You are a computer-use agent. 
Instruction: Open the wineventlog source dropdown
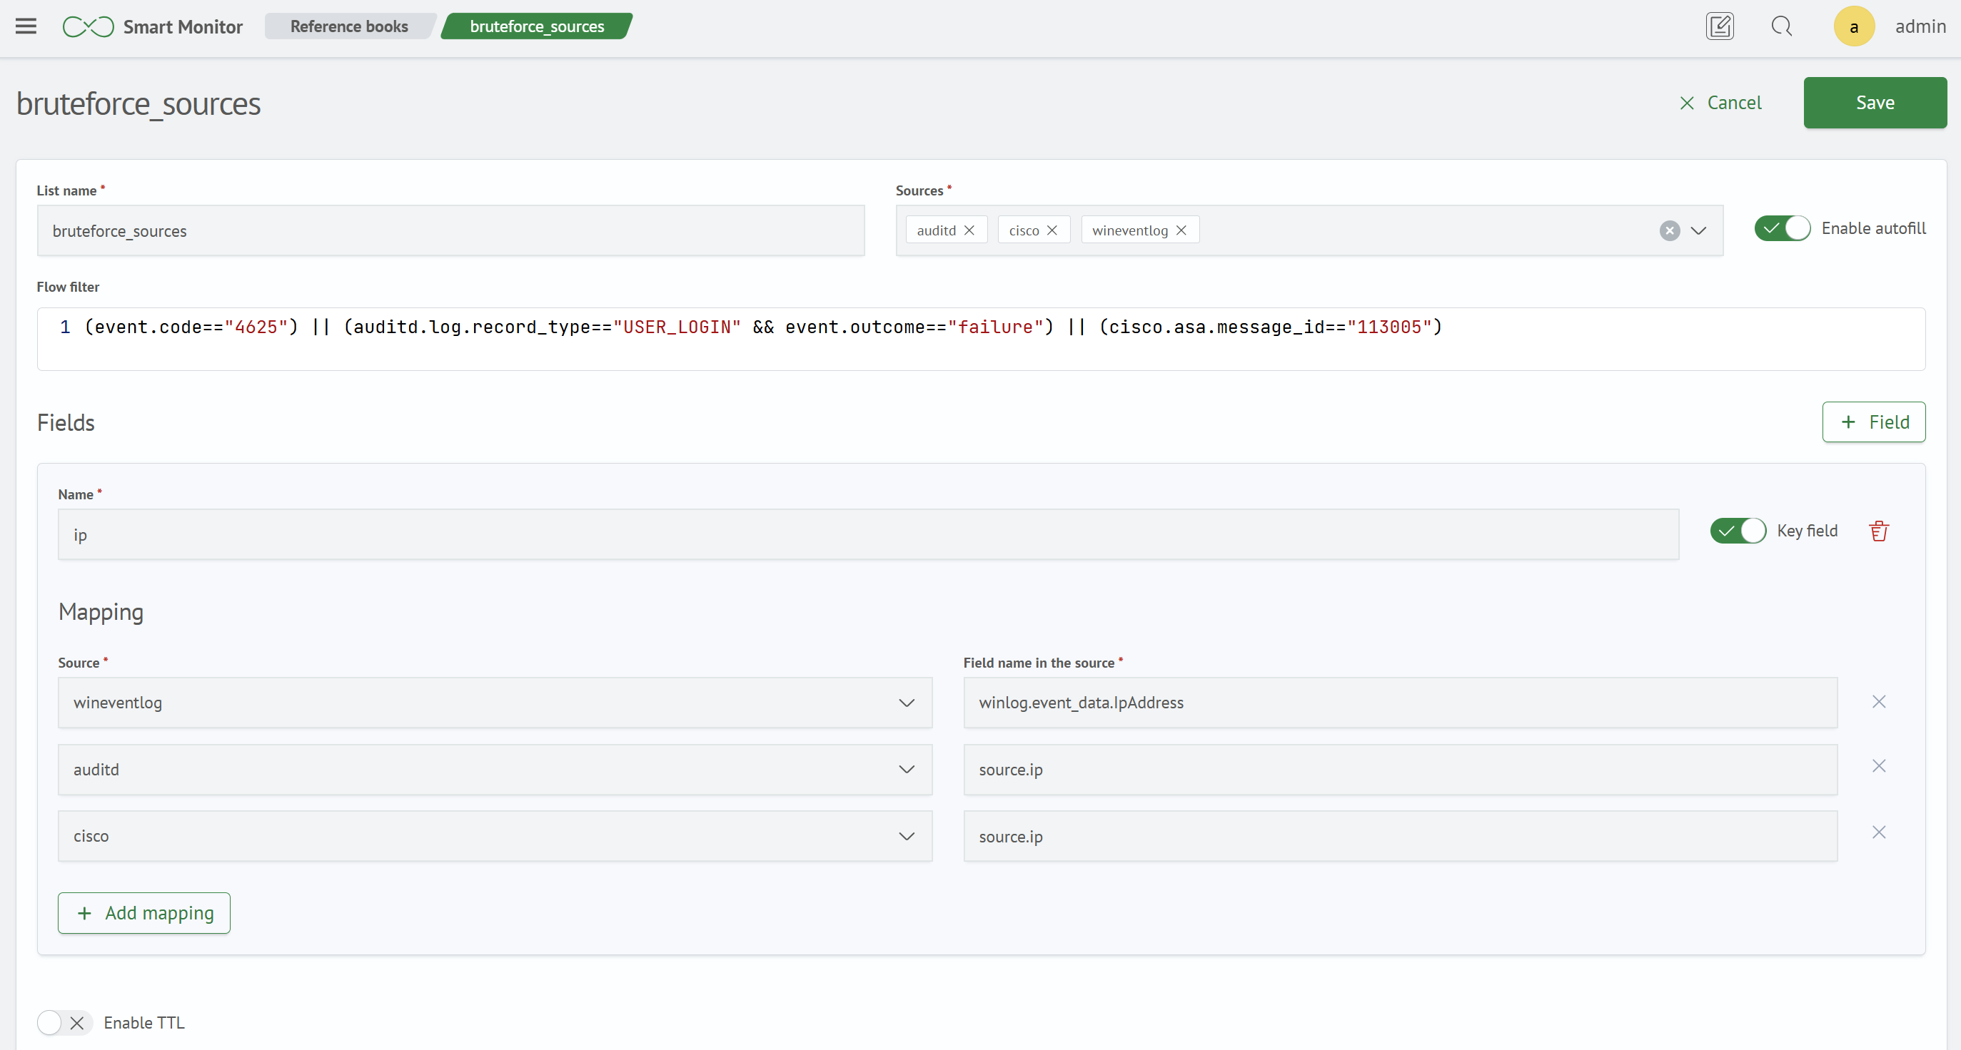click(495, 703)
